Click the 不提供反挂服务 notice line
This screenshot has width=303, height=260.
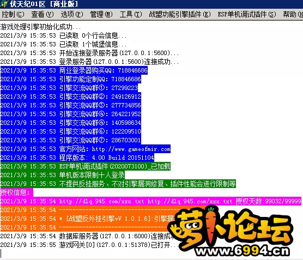pyautogui.click(x=118, y=184)
